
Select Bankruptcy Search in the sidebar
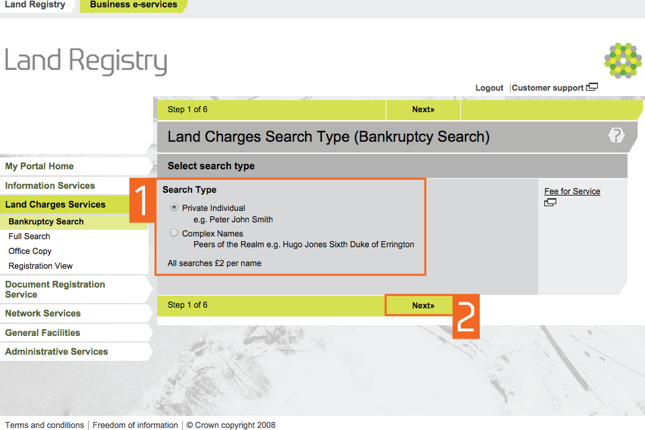[46, 221]
